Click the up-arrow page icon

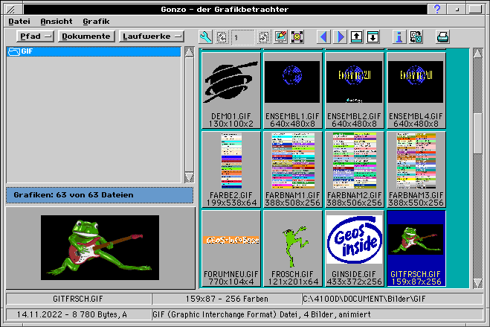pos(358,36)
